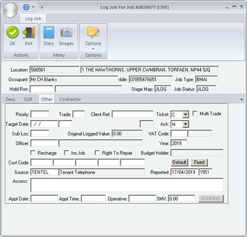Expand the Ack dropdown list
Viewport: 247px width, 237px height.
(186, 124)
